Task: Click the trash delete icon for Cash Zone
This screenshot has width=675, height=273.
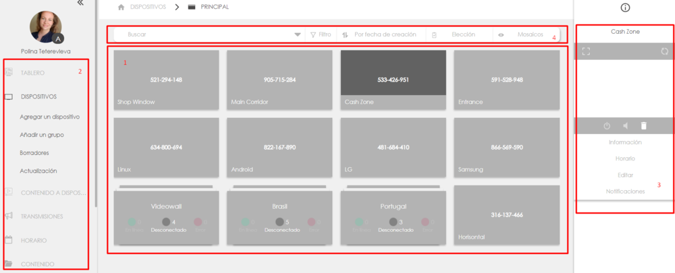Action: click(643, 125)
